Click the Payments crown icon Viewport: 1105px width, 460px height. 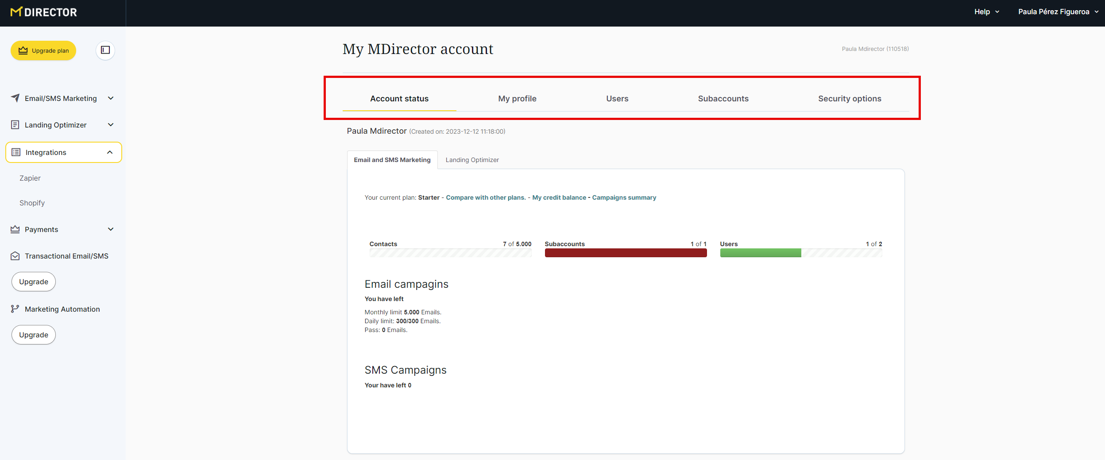point(15,229)
